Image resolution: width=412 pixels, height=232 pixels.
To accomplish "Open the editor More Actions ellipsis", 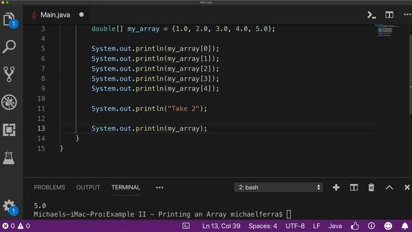I will (407, 15).
